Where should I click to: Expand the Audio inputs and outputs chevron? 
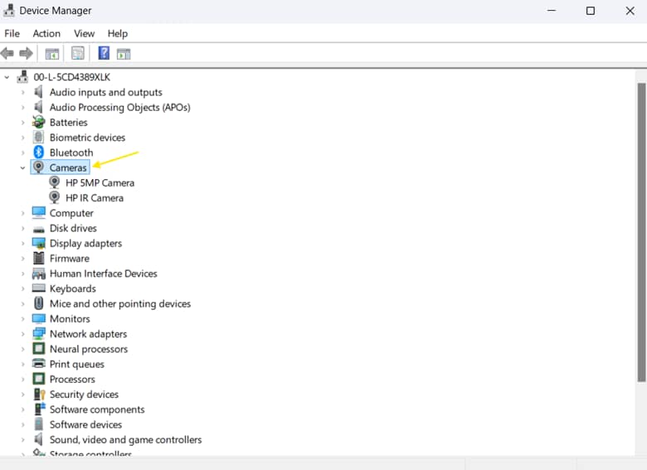23,92
